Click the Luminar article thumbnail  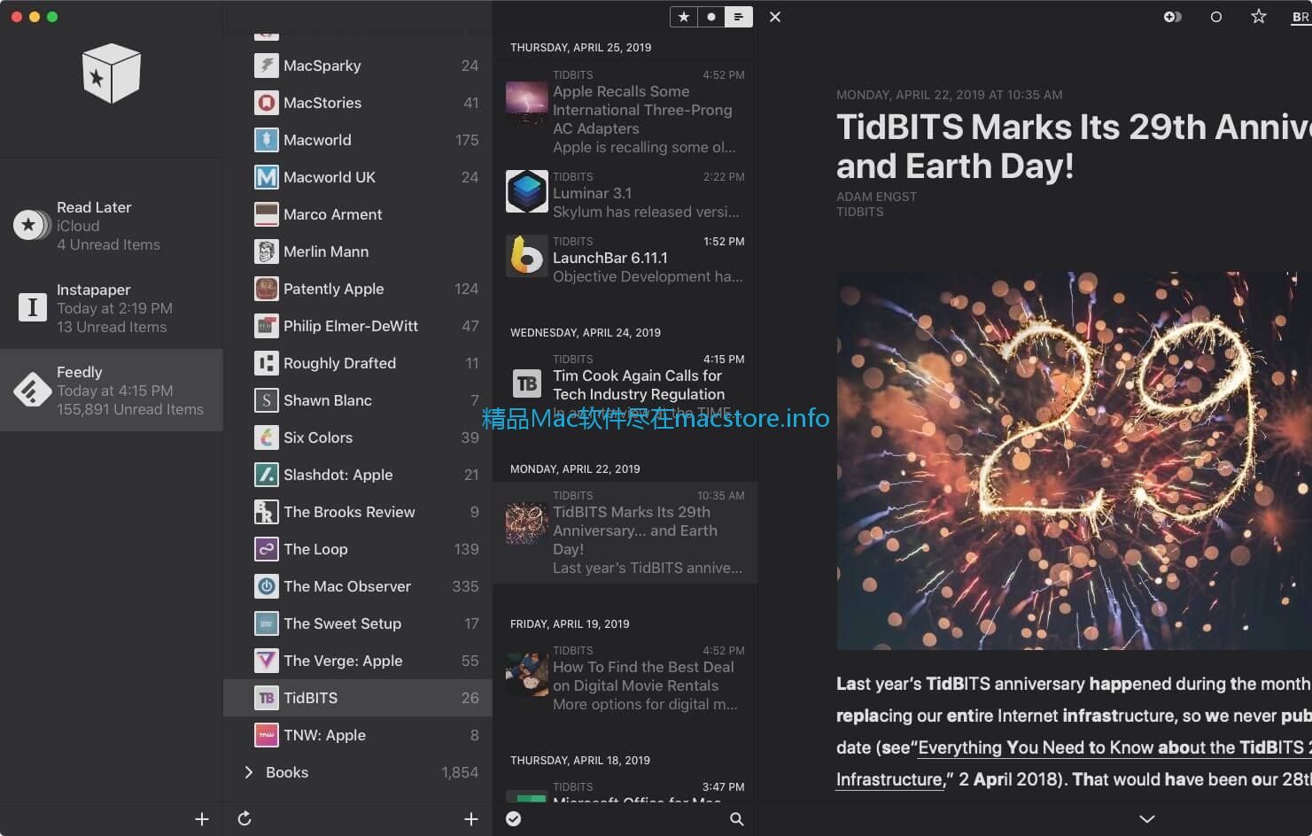click(527, 191)
